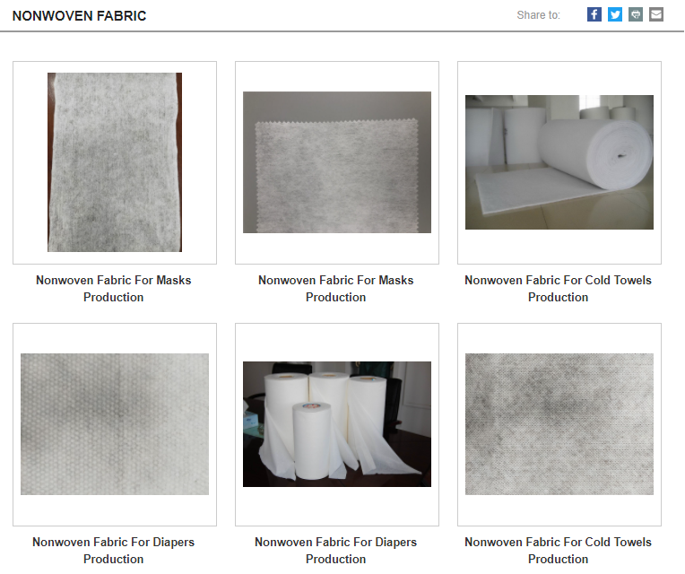Open the dotted embossed diaper fabric photo
The image size is (685, 574).
click(115, 424)
